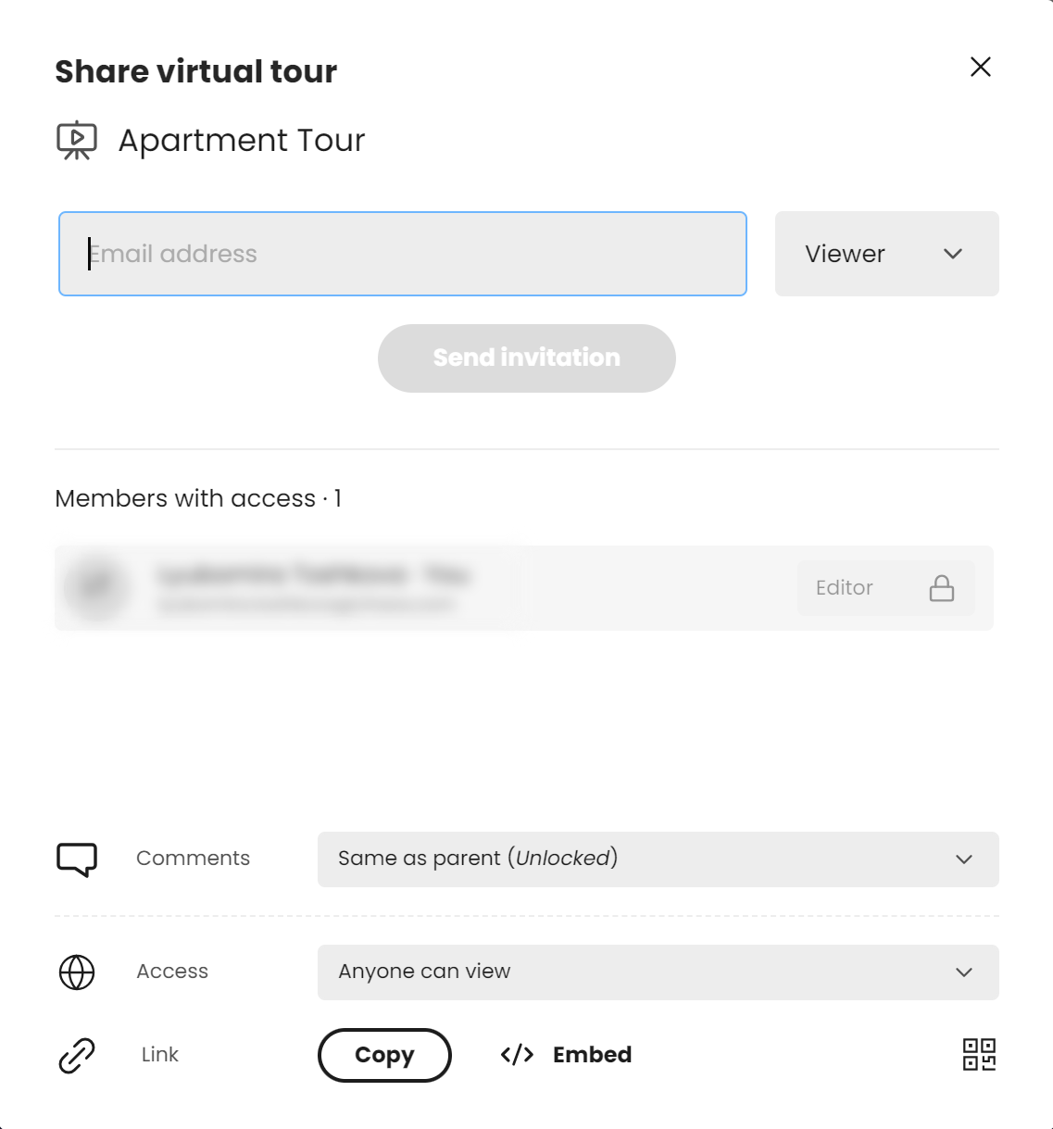
Task: Click the Send invitation button
Action: (x=527, y=358)
